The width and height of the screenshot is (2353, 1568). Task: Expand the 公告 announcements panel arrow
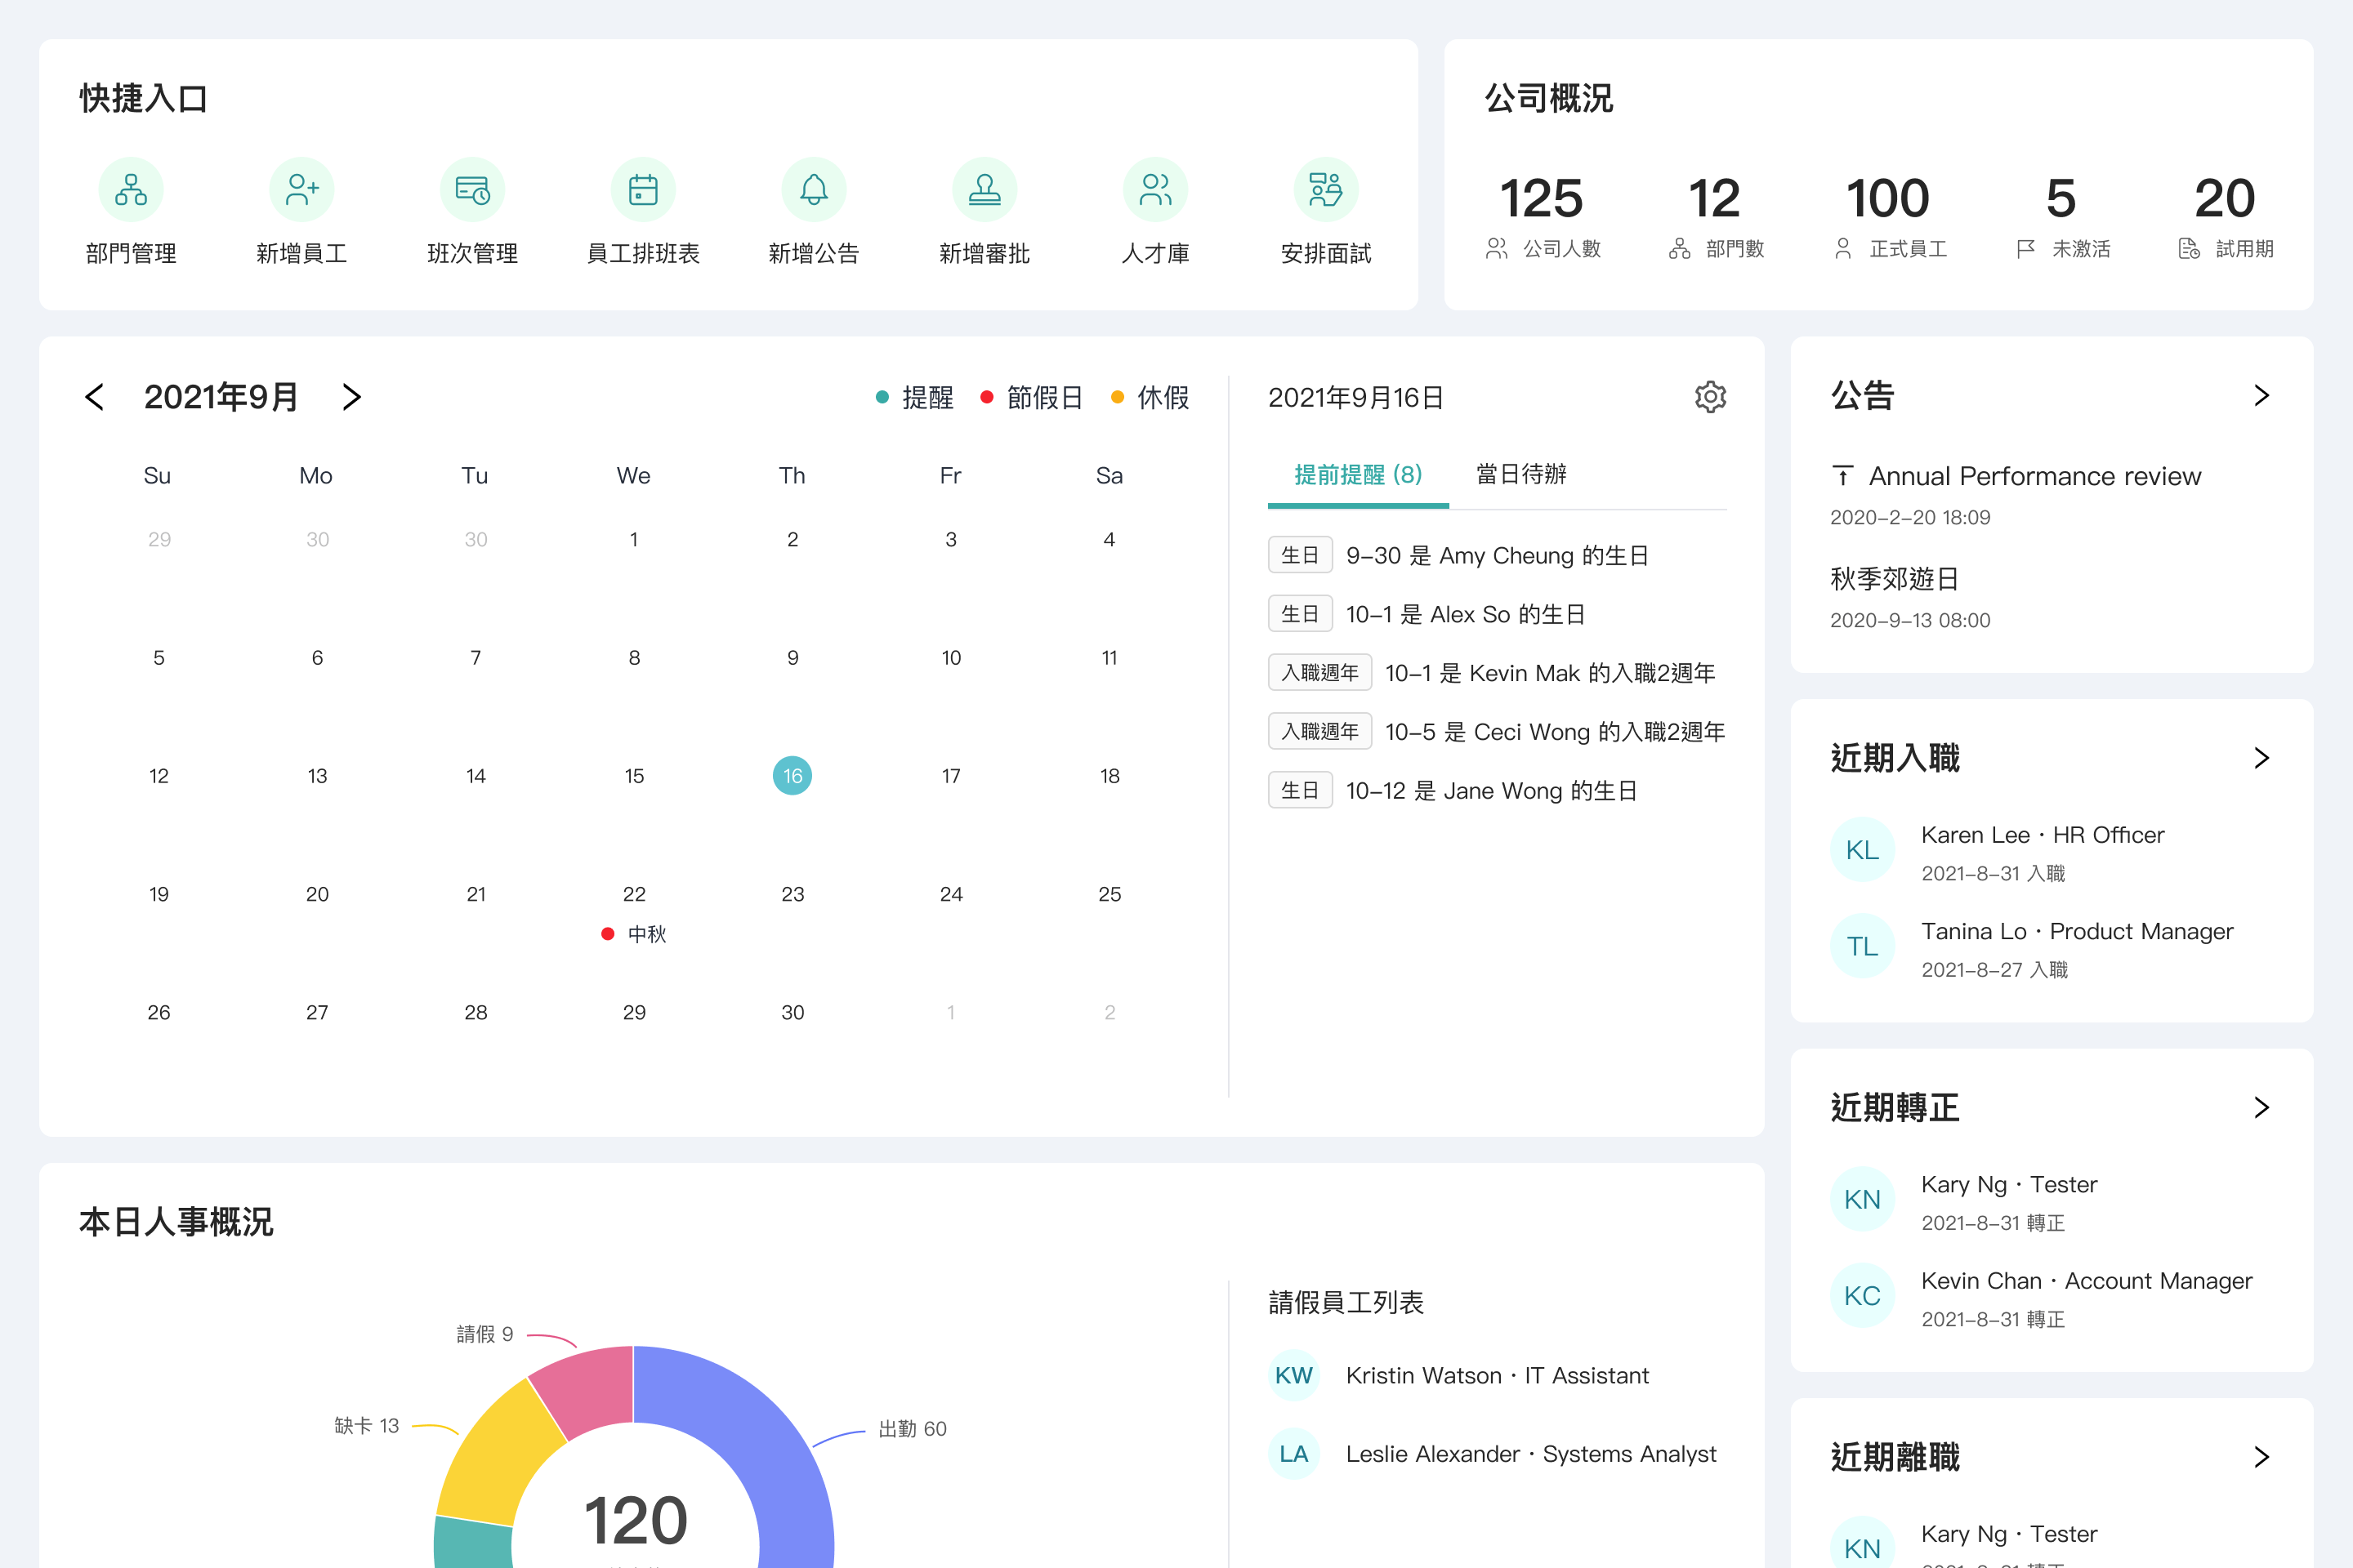[x=2262, y=396]
